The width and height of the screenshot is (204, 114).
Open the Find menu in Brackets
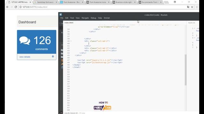[72, 18]
